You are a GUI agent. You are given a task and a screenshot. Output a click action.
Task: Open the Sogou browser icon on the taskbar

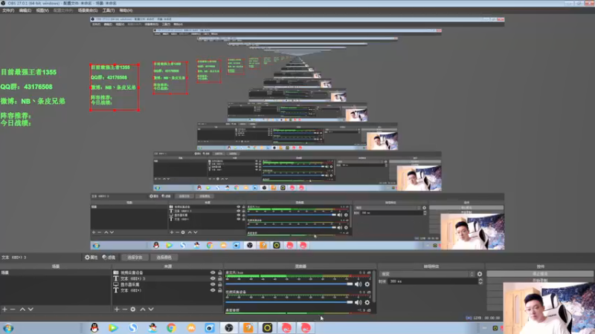133,328
